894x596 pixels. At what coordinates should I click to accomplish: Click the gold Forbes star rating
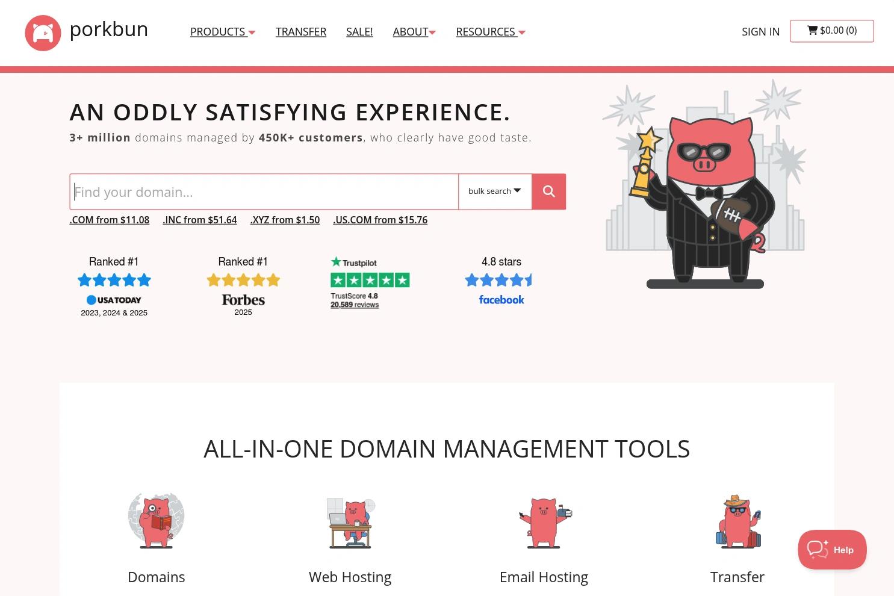pyautogui.click(x=243, y=280)
